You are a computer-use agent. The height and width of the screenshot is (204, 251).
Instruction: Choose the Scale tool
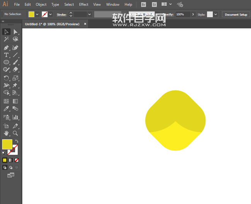(15, 78)
